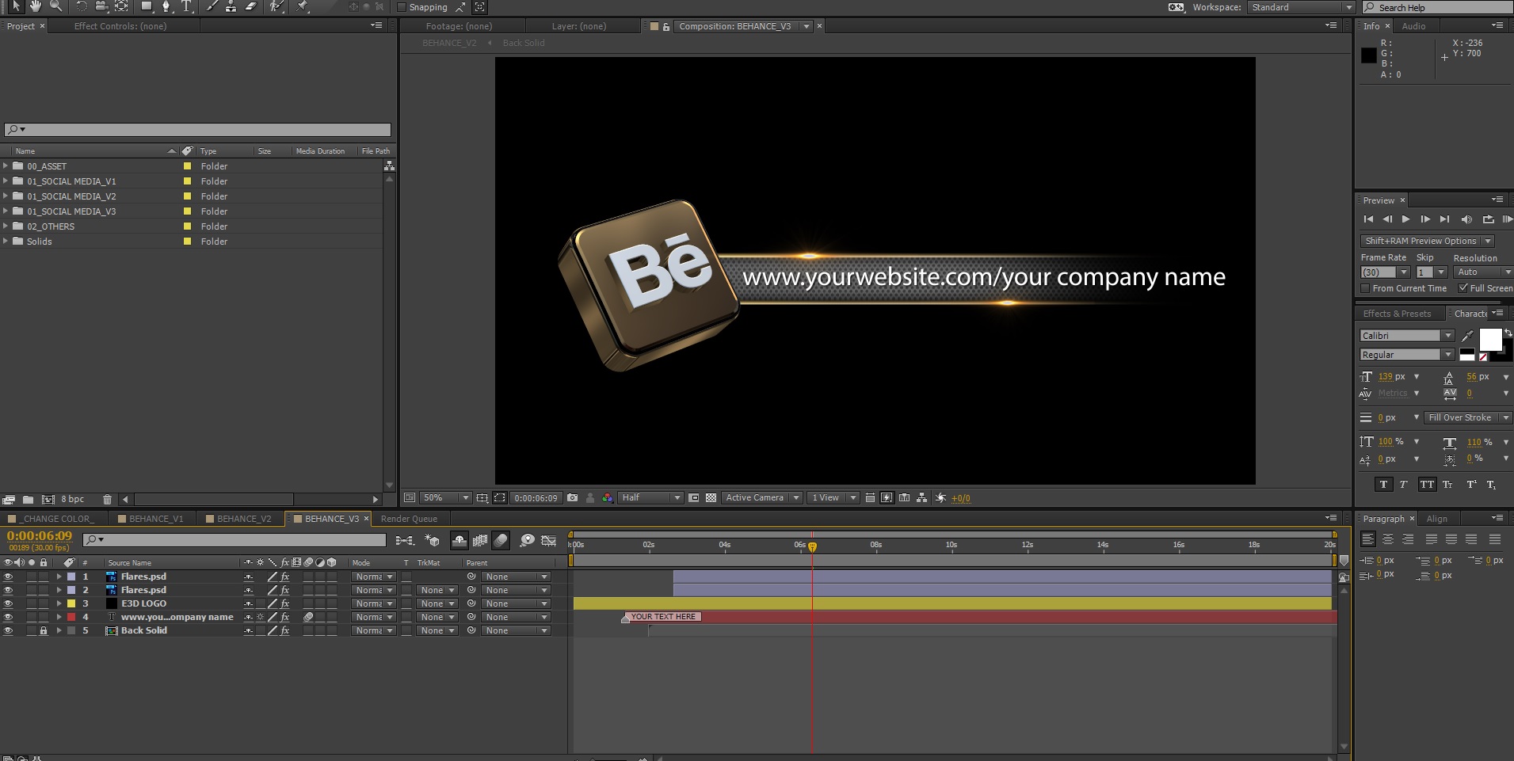Unlock the Back Solid layer
Viewport: 1514px width, 761px height.
(44, 631)
